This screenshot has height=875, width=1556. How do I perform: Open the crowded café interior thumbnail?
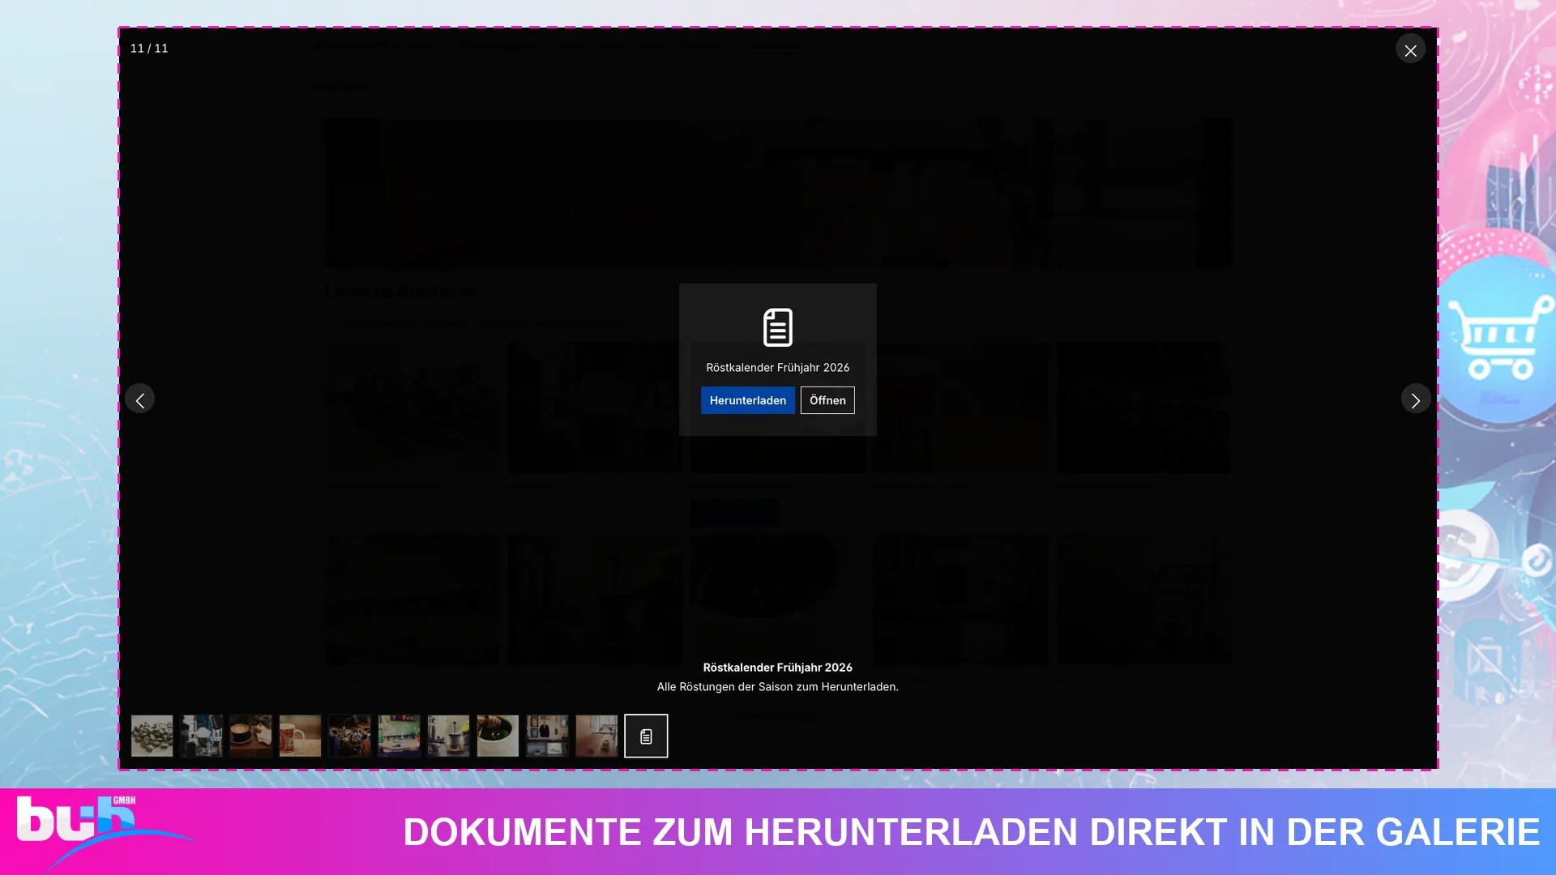pos(349,736)
